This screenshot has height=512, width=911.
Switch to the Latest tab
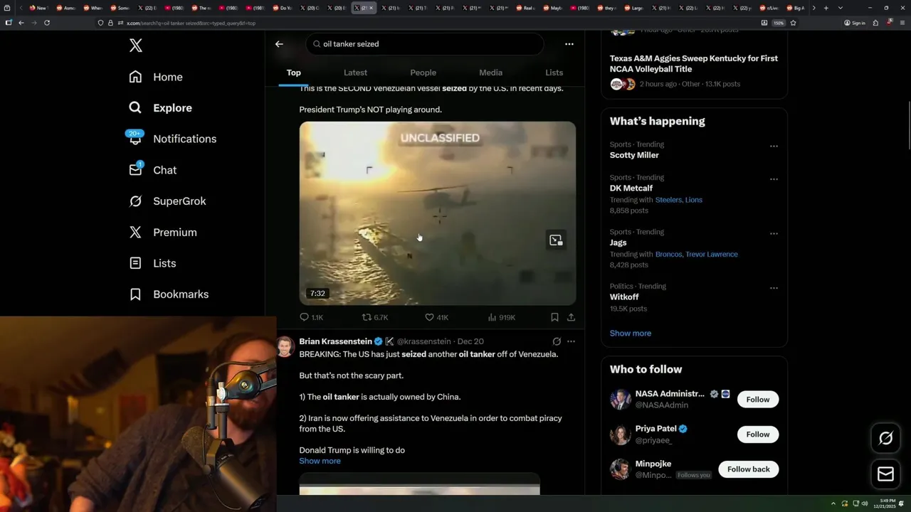pyautogui.click(x=355, y=73)
